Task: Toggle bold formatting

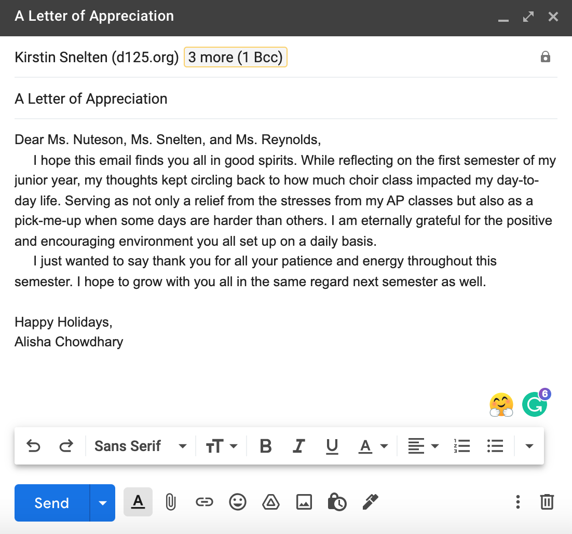Action: click(x=266, y=446)
